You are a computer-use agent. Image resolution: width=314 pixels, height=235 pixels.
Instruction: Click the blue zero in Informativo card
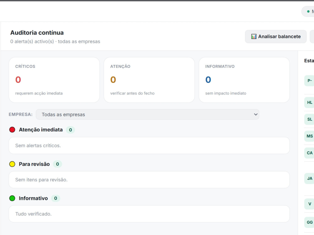click(208, 80)
